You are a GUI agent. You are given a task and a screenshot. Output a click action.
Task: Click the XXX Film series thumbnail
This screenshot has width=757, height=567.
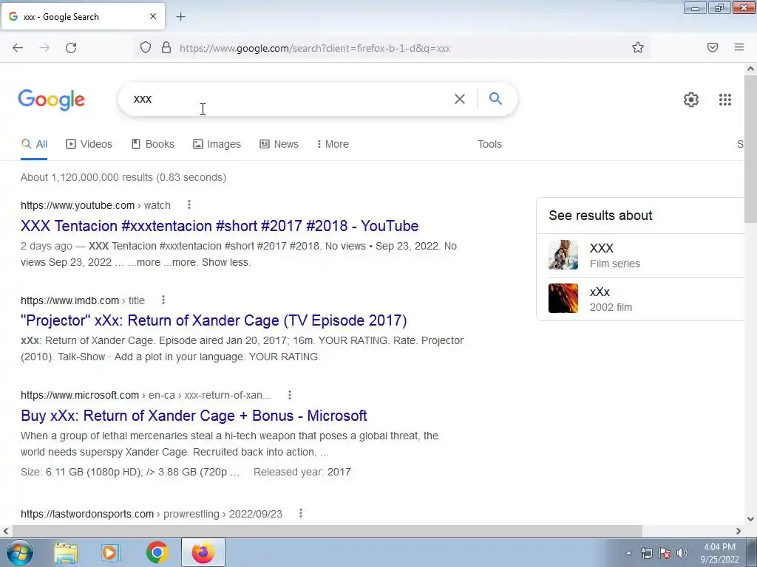pyautogui.click(x=563, y=255)
